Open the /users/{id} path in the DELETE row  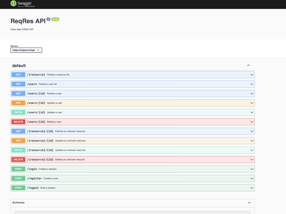point(36,122)
